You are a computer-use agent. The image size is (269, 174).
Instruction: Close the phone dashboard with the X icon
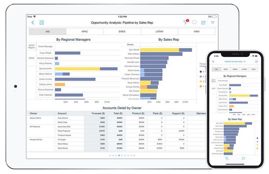point(213,61)
